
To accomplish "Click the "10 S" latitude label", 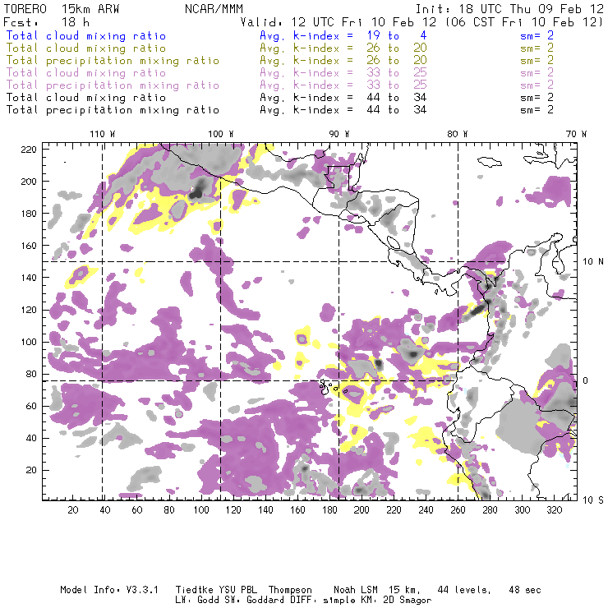I will pyautogui.click(x=593, y=500).
